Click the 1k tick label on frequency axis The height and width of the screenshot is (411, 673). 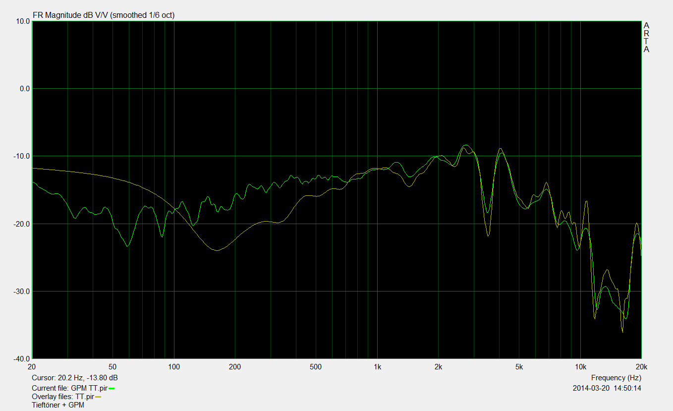[377, 367]
